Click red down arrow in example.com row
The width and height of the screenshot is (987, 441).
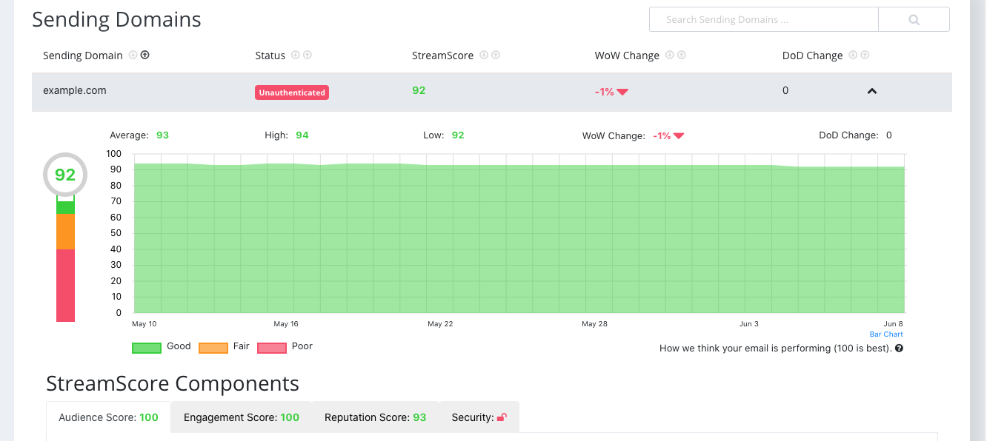click(x=622, y=92)
